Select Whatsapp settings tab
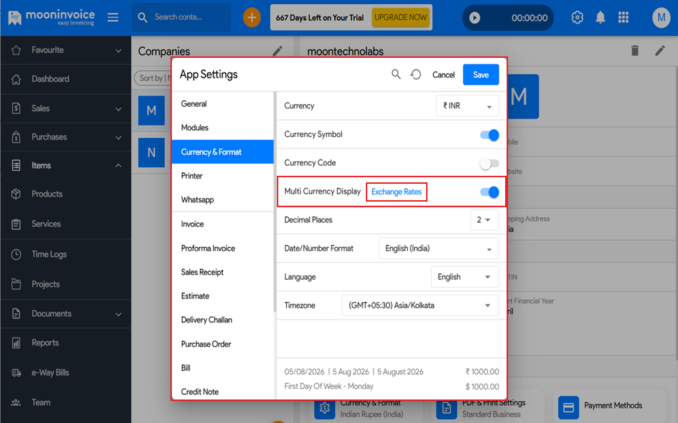The height and width of the screenshot is (423, 678). pos(223,200)
